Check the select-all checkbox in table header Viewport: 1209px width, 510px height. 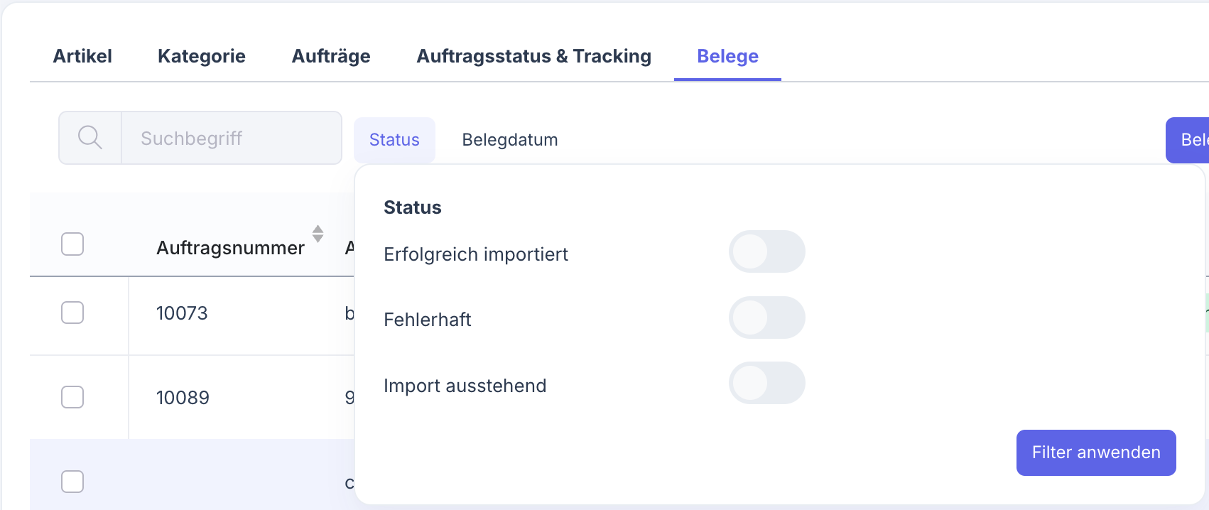click(72, 244)
